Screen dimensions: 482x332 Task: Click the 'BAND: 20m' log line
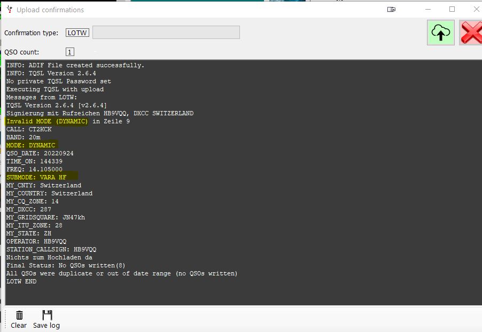(24, 137)
